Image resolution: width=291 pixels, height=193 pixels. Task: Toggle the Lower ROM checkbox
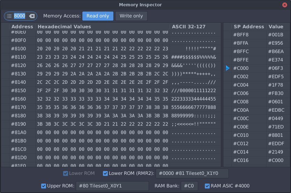click(66, 173)
